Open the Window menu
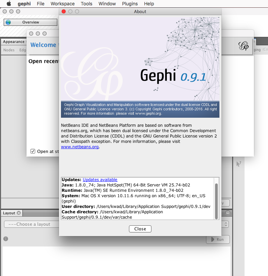 (107, 4)
